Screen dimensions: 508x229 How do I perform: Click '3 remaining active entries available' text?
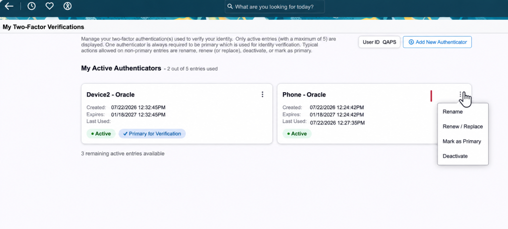123,154
